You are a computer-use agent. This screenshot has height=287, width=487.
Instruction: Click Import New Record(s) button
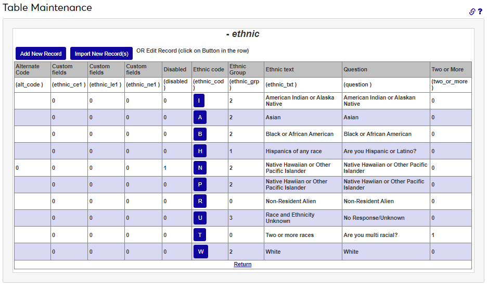click(101, 54)
